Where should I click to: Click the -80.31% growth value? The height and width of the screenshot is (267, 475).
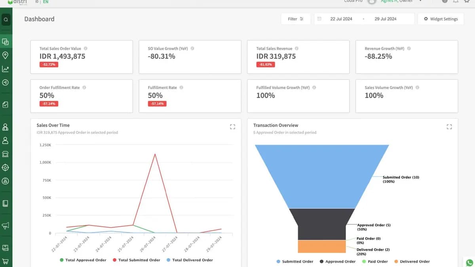(161, 56)
